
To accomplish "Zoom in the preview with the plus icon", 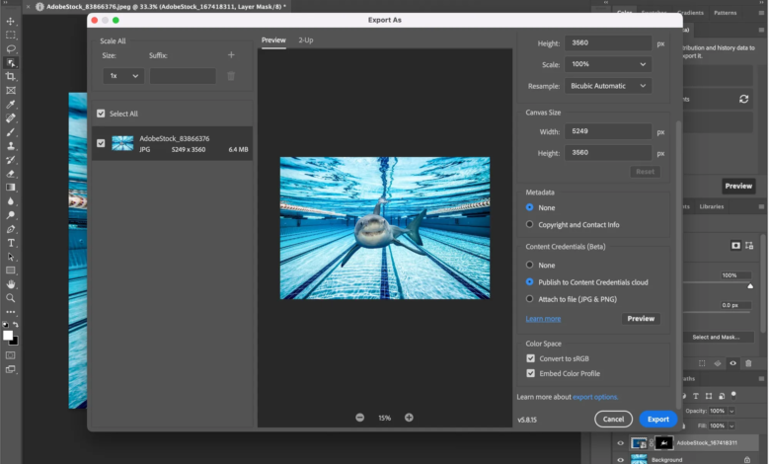I will [x=409, y=418].
